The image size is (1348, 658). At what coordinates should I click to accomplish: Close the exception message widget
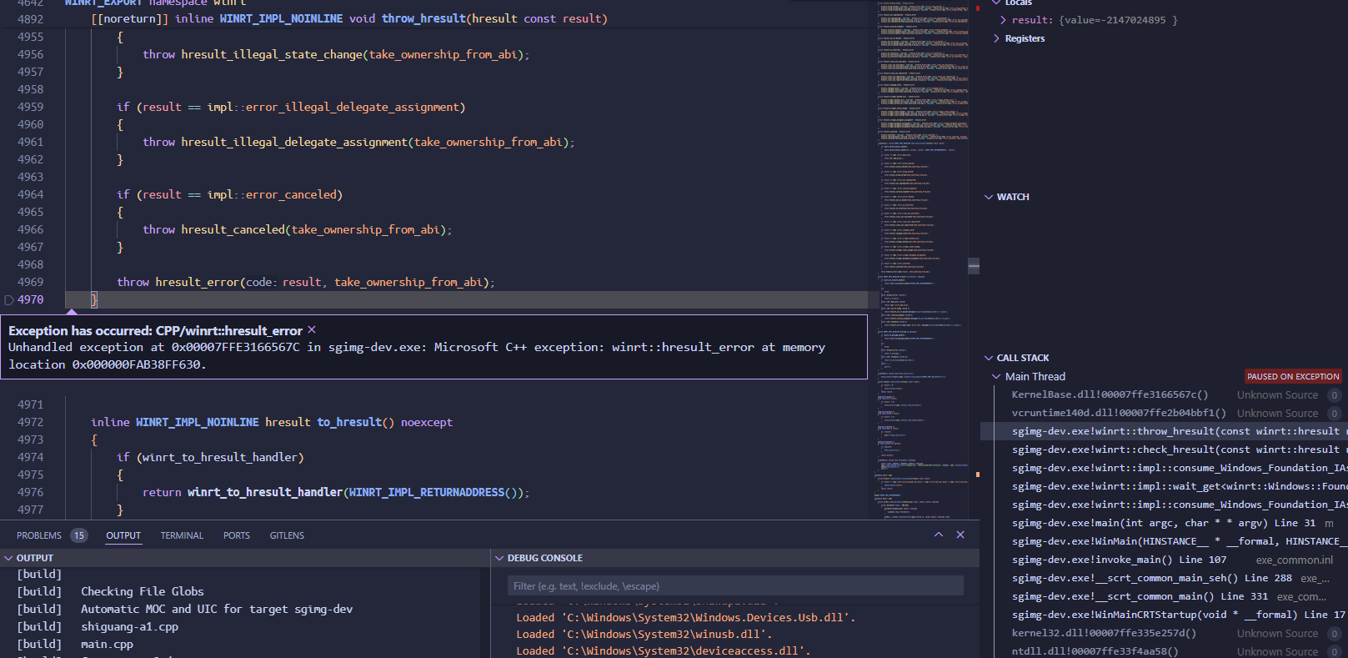click(x=312, y=330)
